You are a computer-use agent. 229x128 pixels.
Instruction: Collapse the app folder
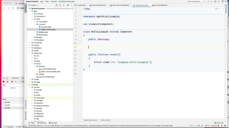[x=30, y=11]
